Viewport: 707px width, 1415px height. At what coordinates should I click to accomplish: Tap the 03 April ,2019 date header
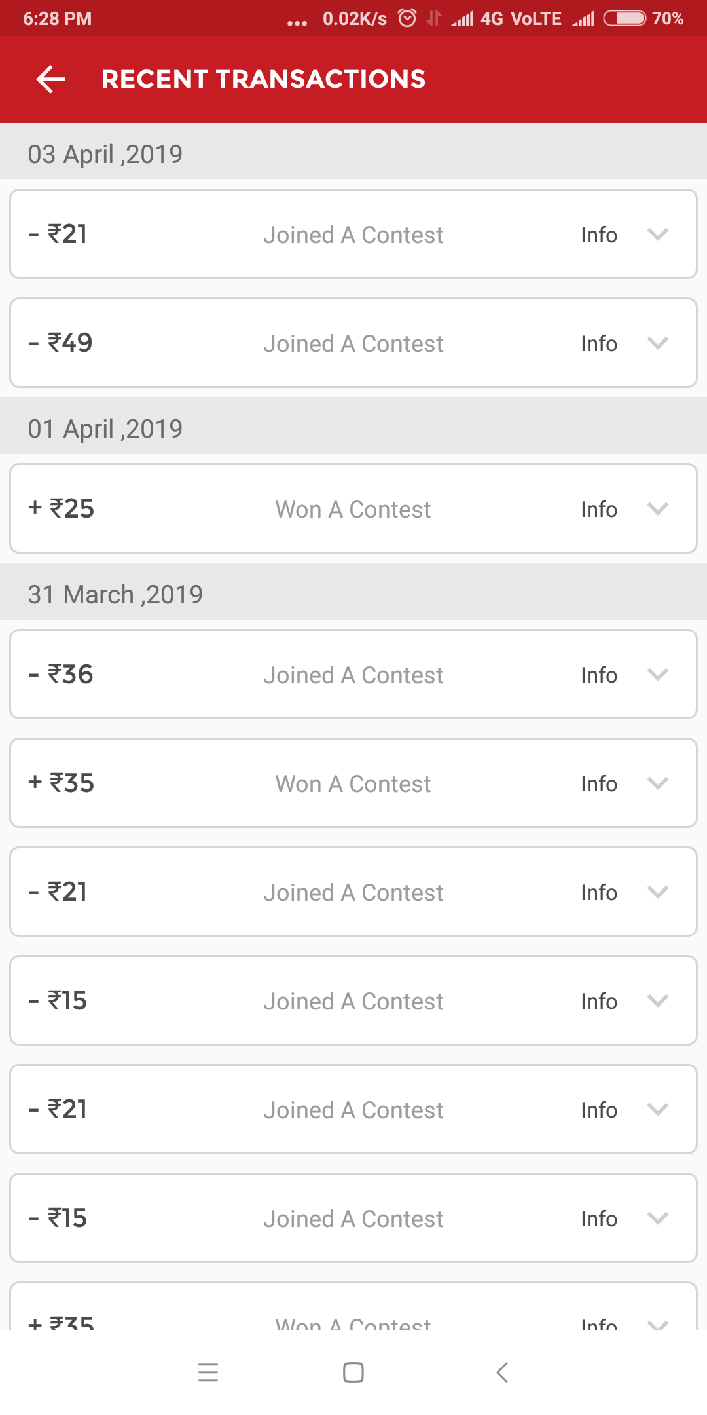(105, 154)
